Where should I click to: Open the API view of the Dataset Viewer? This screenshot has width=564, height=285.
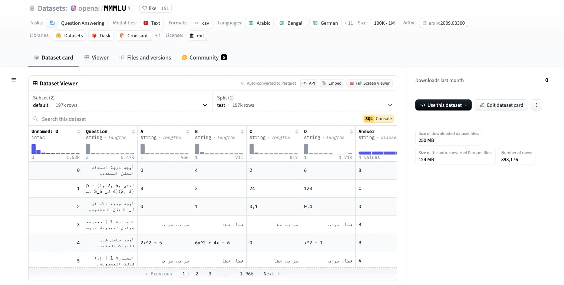coord(309,83)
